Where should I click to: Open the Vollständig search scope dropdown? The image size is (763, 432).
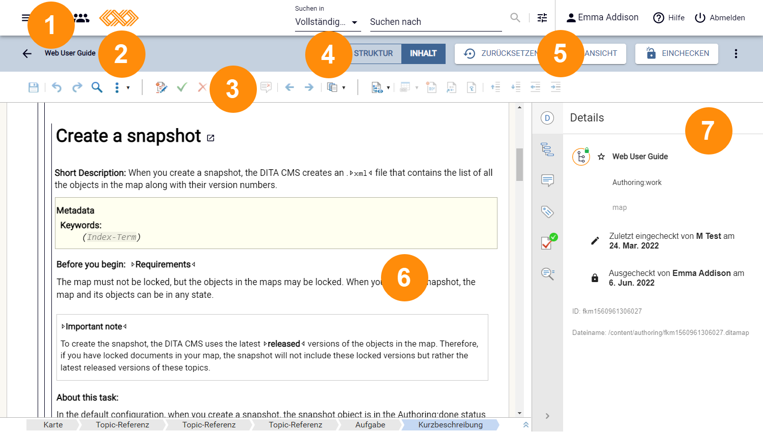click(328, 22)
